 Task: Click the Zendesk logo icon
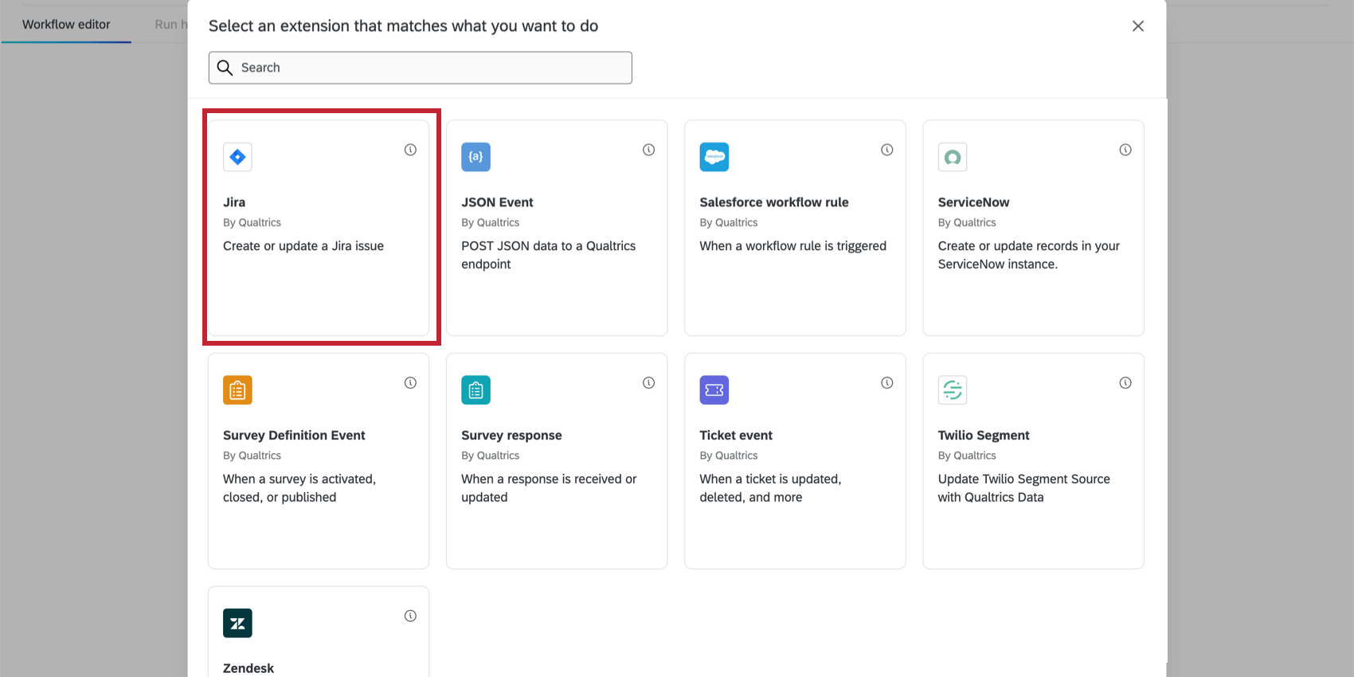point(237,623)
